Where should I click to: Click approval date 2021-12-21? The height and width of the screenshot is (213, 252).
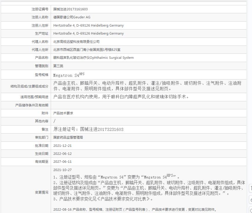tap(62, 146)
